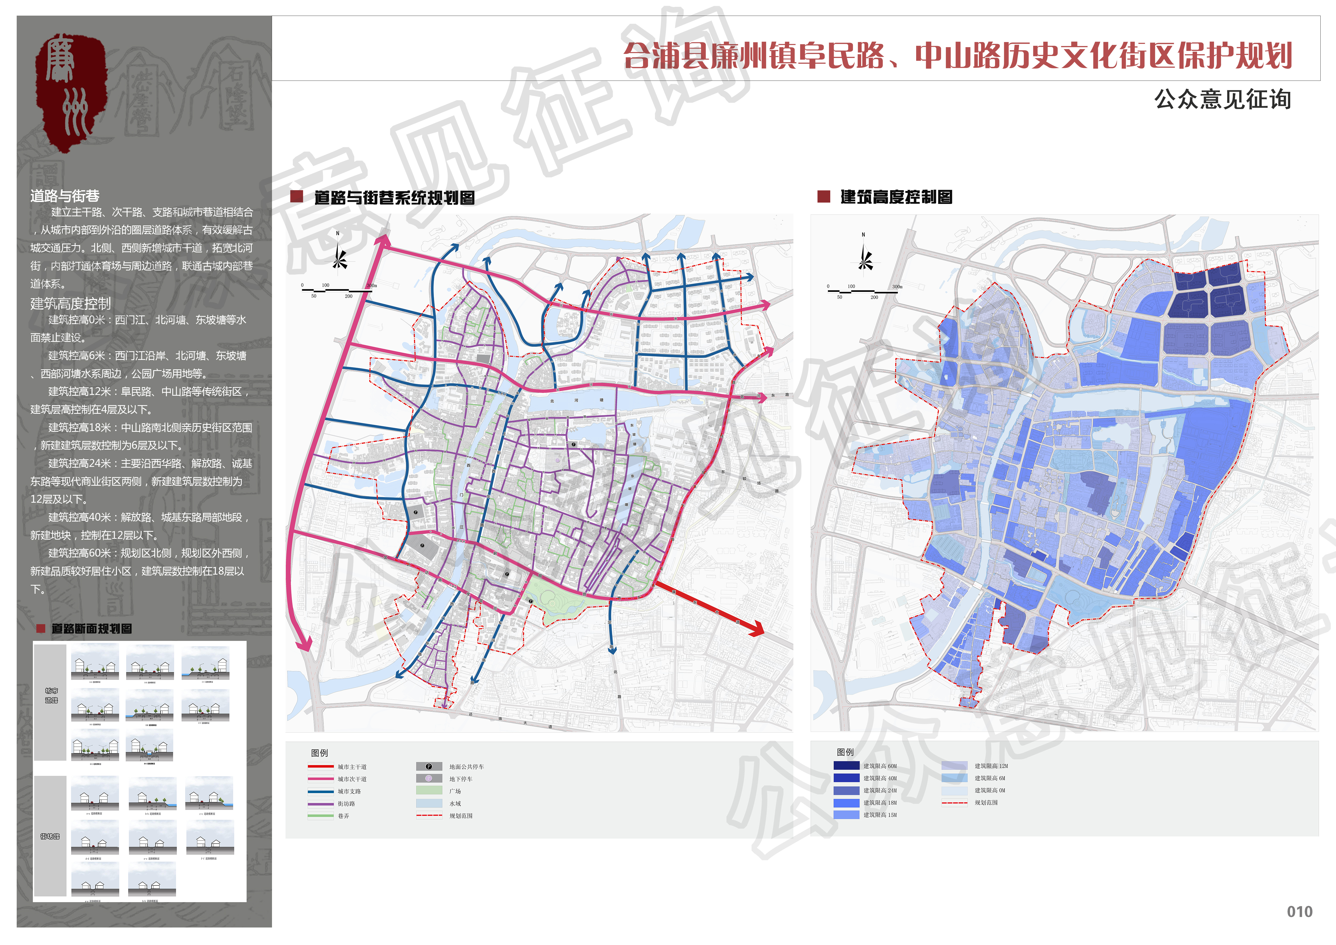The image size is (1336, 945).
Task: Click the 街坊路 section group label
Action: pyautogui.click(x=50, y=836)
